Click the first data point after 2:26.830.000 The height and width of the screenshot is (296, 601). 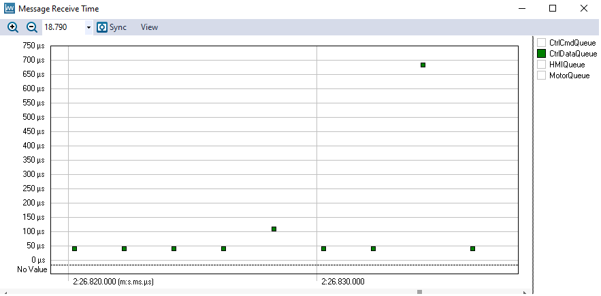(323, 248)
